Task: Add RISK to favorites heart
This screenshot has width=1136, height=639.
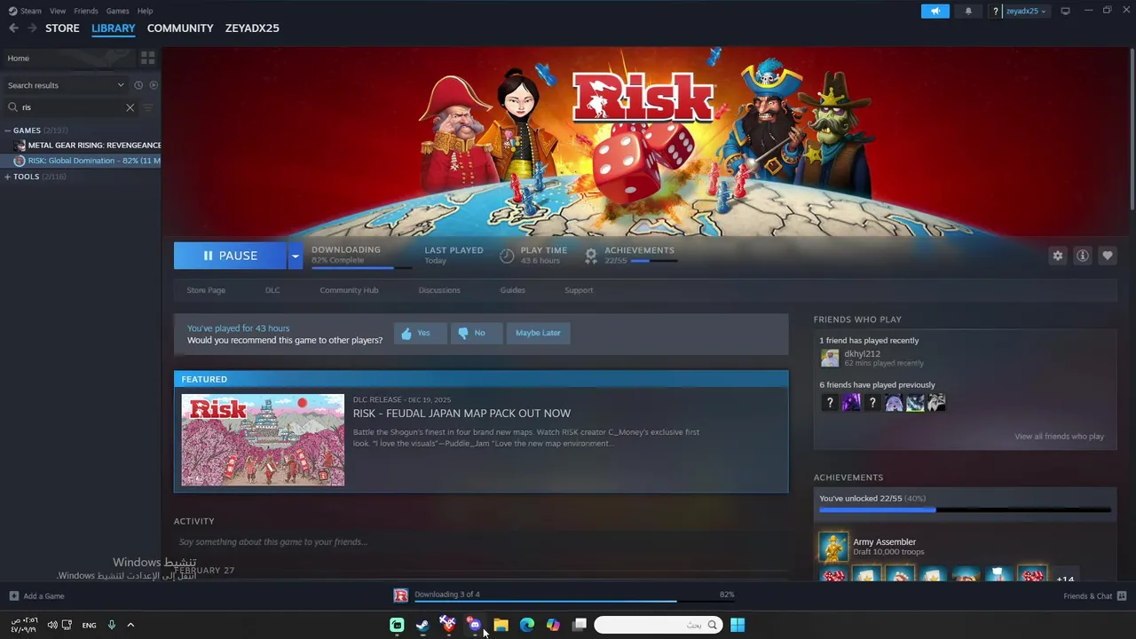Action: 1107,256
